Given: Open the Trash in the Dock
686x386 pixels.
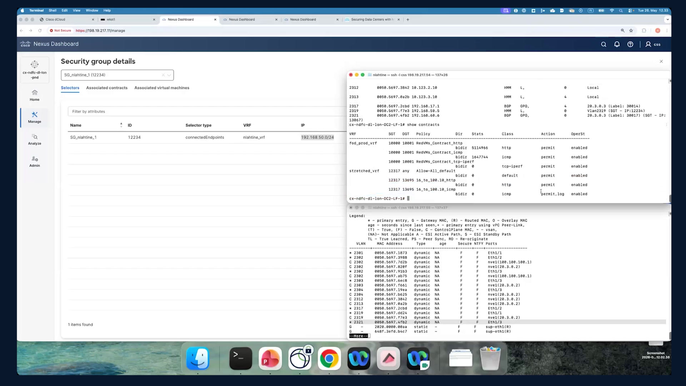Looking at the screenshot, I should point(490,358).
